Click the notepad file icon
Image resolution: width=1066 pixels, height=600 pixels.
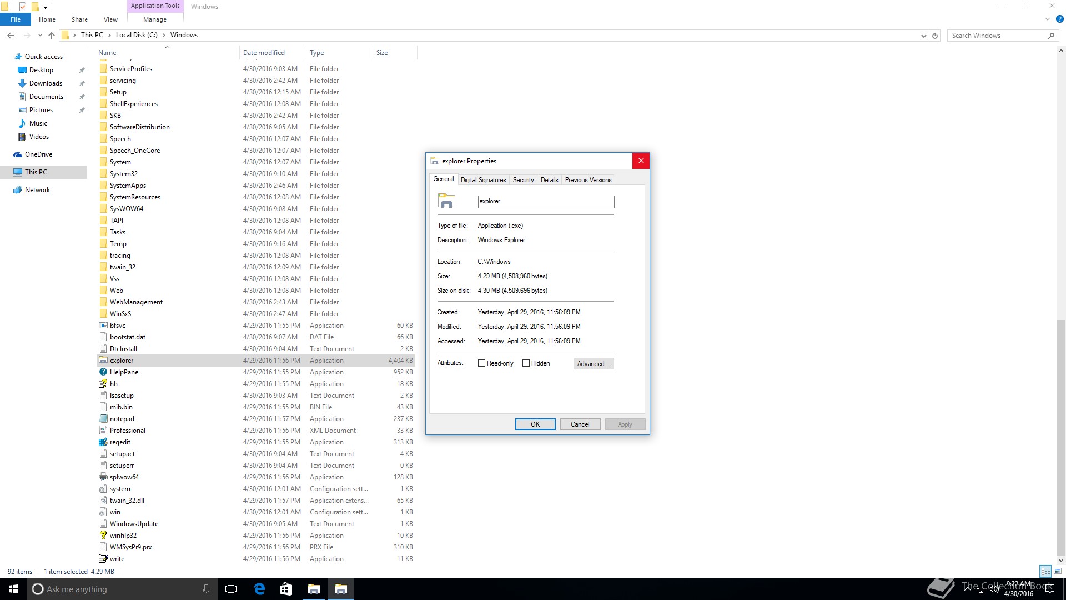pyautogui.click(x=103, y=419)
